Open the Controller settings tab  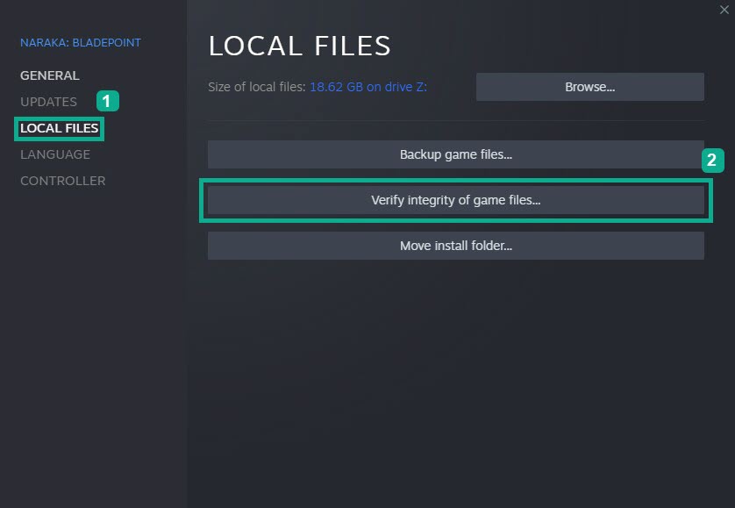tap(63, 181)
